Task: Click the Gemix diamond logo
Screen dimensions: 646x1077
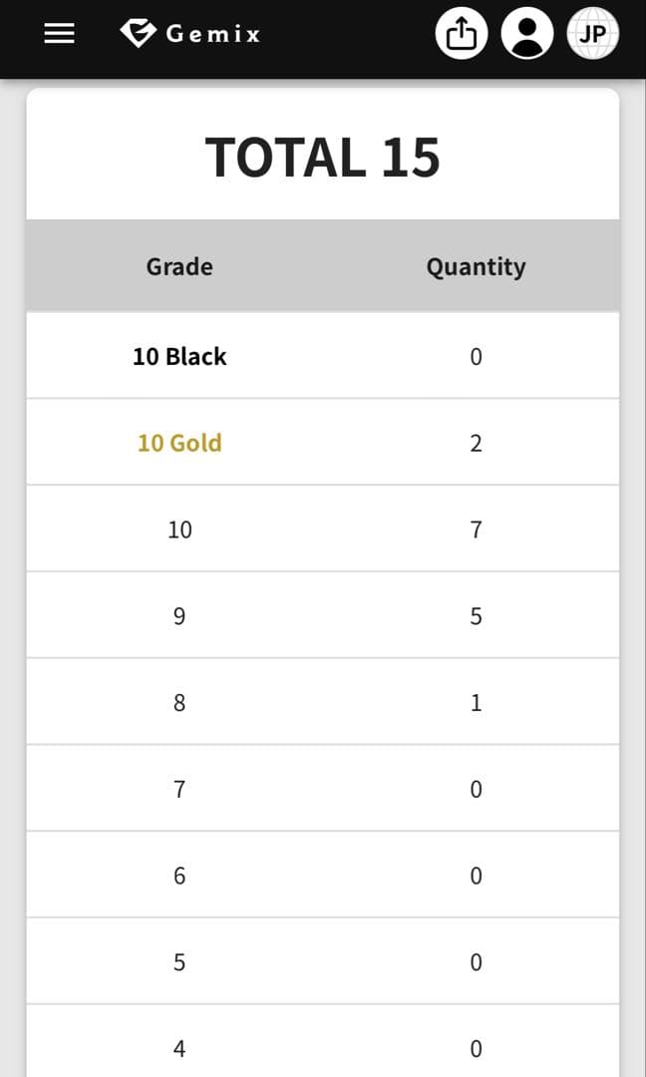Action: pos(138,33)
